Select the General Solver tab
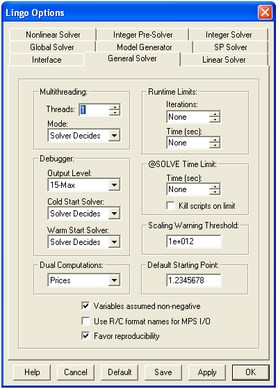 point(132,58)
